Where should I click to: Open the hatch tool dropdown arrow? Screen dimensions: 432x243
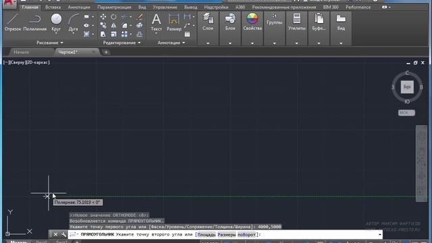93,34
